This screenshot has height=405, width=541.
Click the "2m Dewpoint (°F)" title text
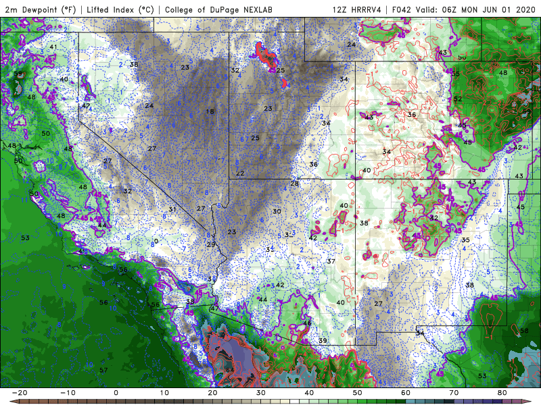(x=41, y=9)
